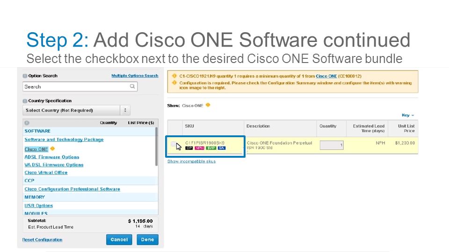Click the Option Search info icon
Screen dimensions: 449x252
[25, 76]
